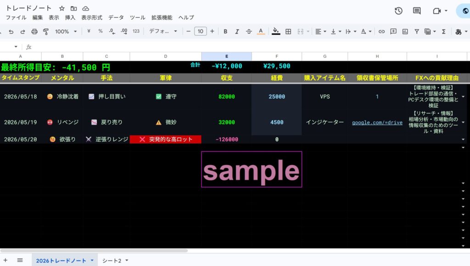The width and height of the screenshot is (470, 266).
Task: Select the VPS cell
Action: (325, 96)
